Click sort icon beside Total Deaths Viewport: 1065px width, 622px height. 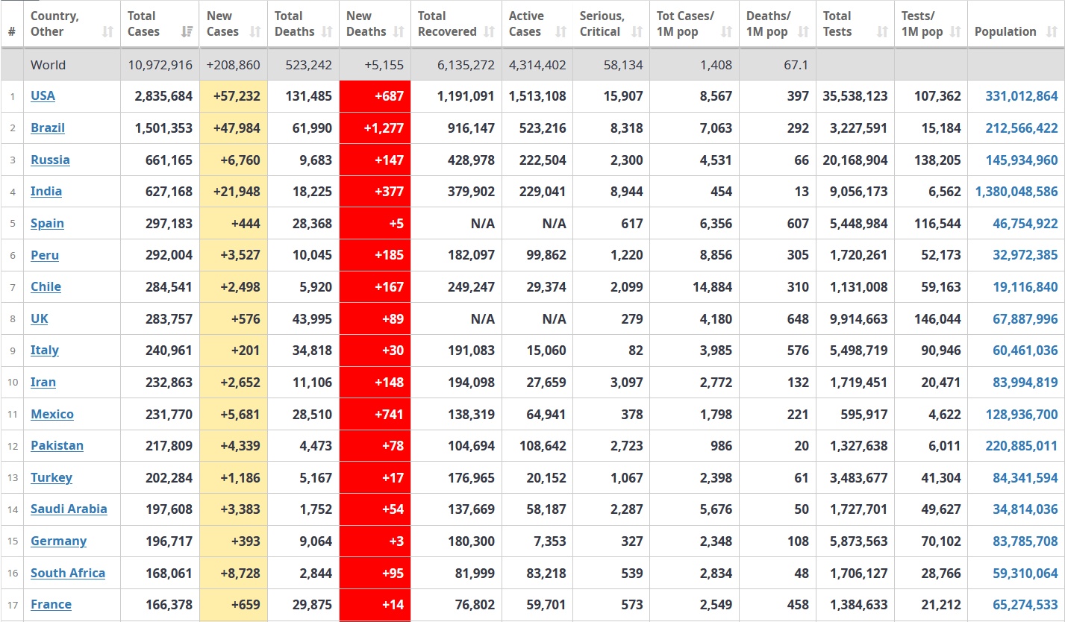coord(327,32)
